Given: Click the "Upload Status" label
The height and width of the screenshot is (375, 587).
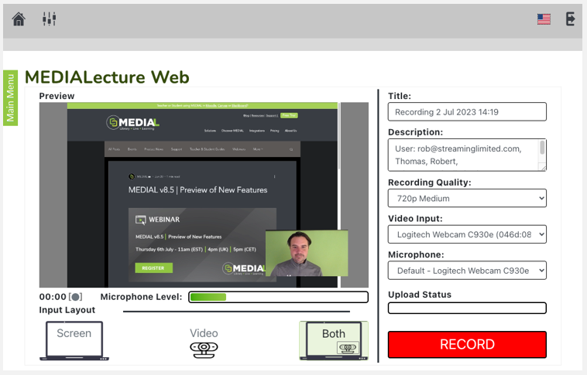Looking at the screenshot, I should pyautogui.click(x=420, y=295).
